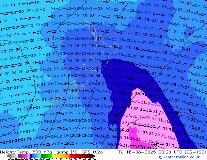Select the dark blue legend swatch at -30
This screenshot has height=160, width=207.
[31, 156]
